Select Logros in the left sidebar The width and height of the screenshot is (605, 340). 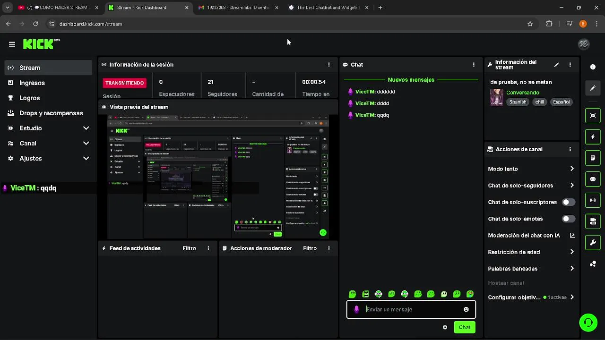point(48,98)
